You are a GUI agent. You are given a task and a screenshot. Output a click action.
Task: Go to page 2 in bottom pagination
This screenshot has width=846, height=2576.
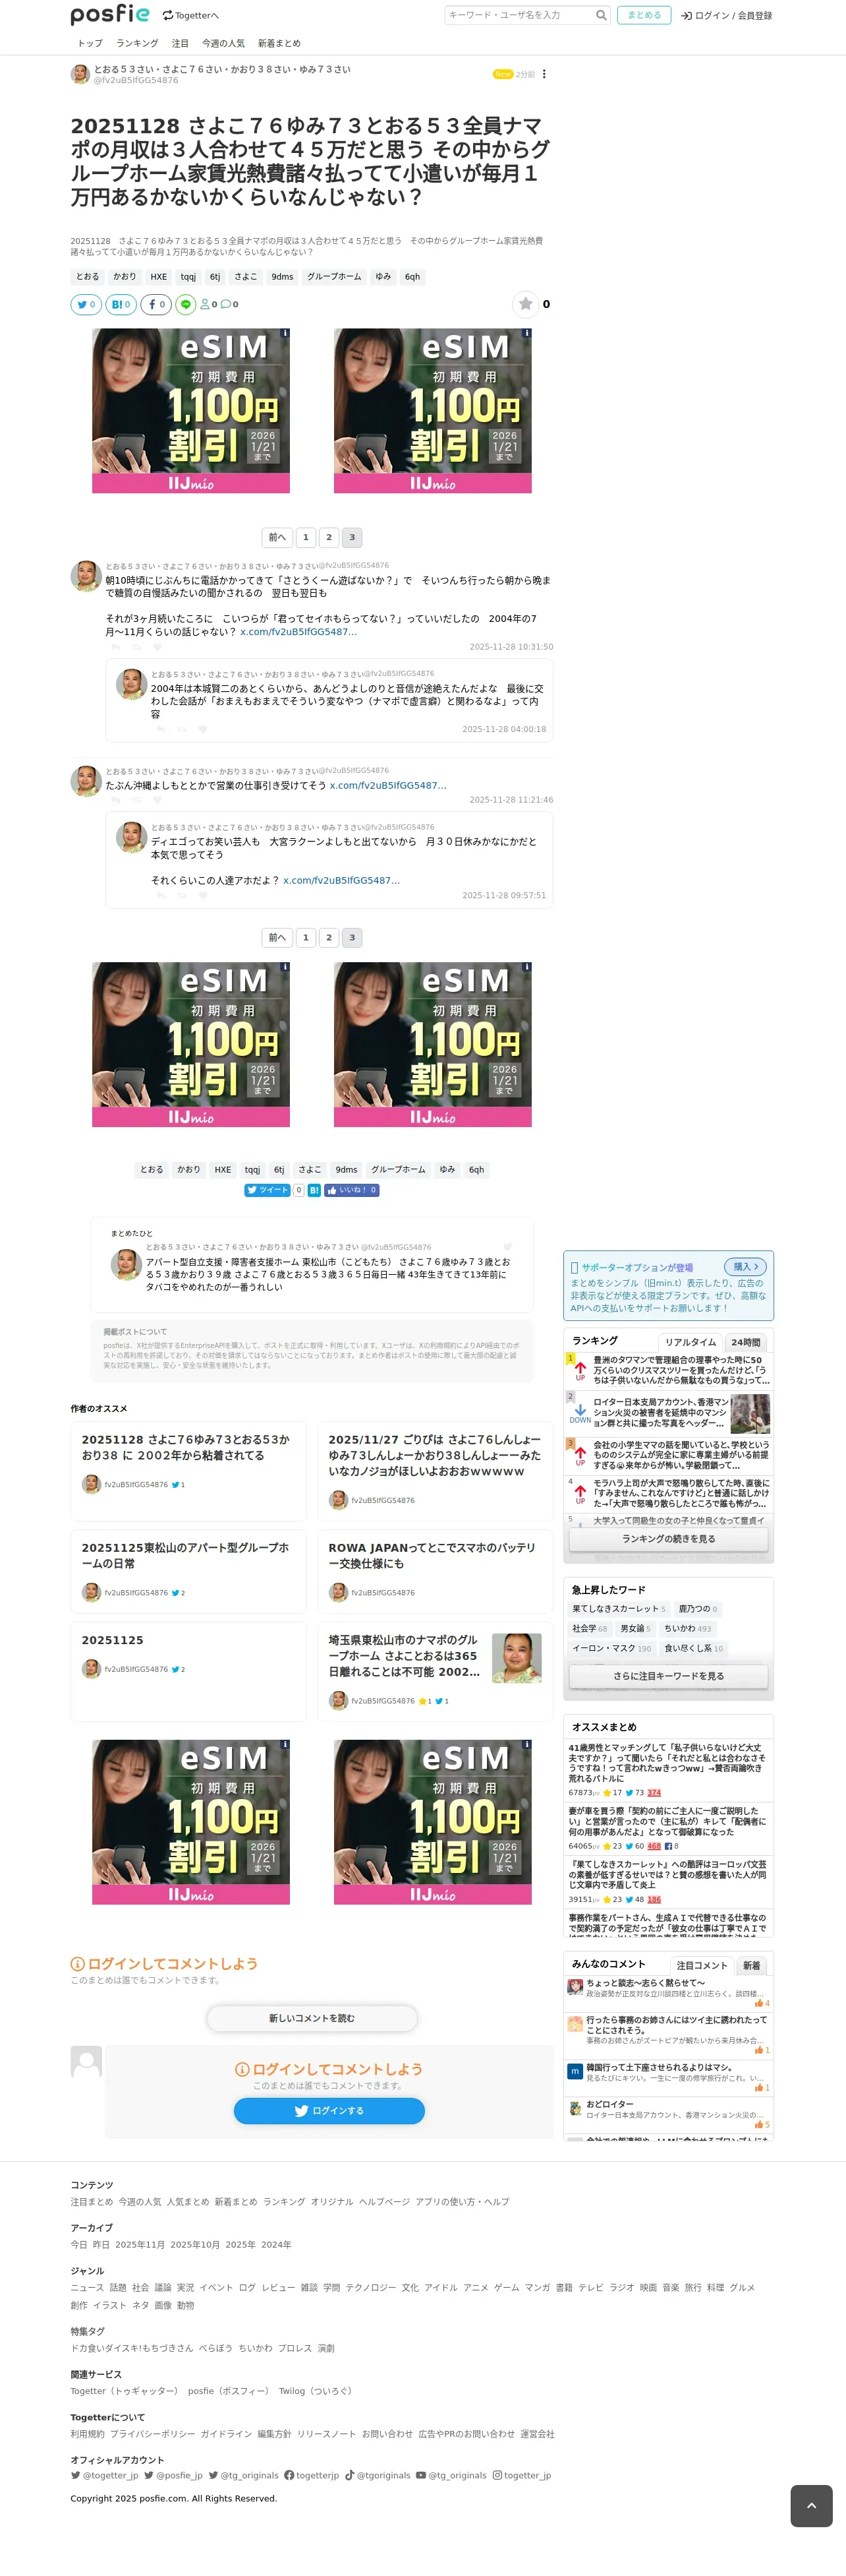pos(329,937)
